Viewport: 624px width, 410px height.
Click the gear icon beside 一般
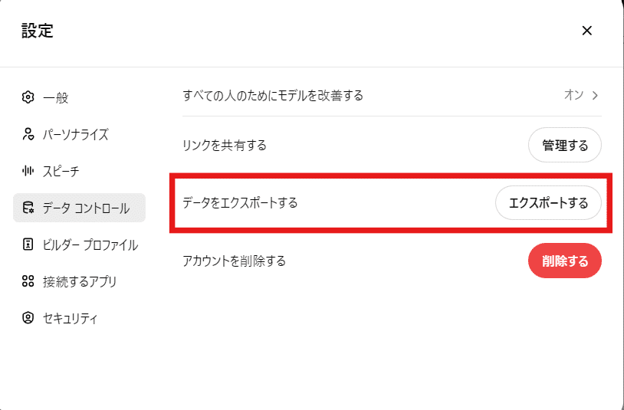[28, 97]
